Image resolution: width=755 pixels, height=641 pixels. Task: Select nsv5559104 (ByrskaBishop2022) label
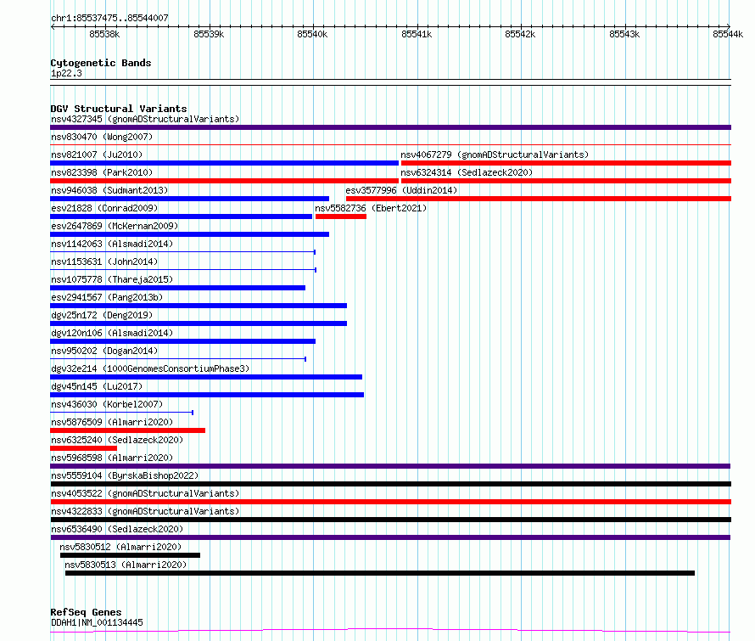point(125,475)
